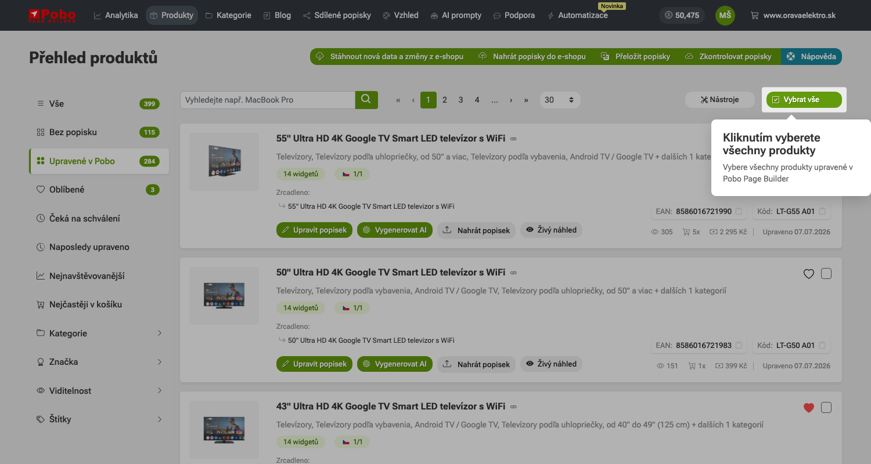Click the product search input field
Image resolution: width=871 pixels, height=464 pixels.
pos(268,100)
